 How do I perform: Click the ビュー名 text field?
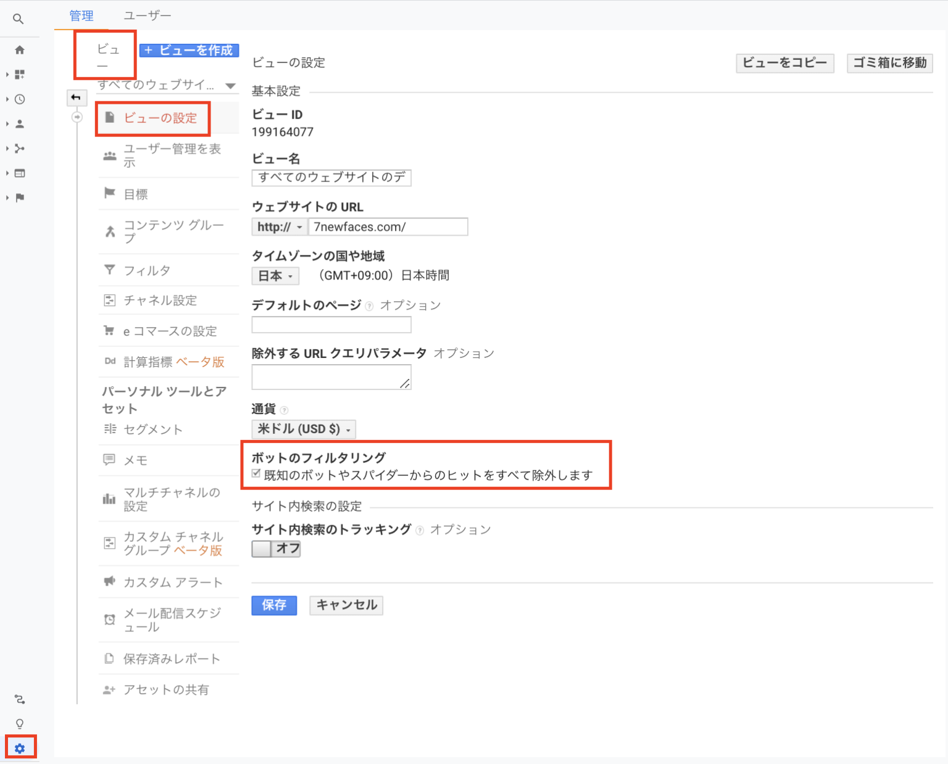point(331,178)
